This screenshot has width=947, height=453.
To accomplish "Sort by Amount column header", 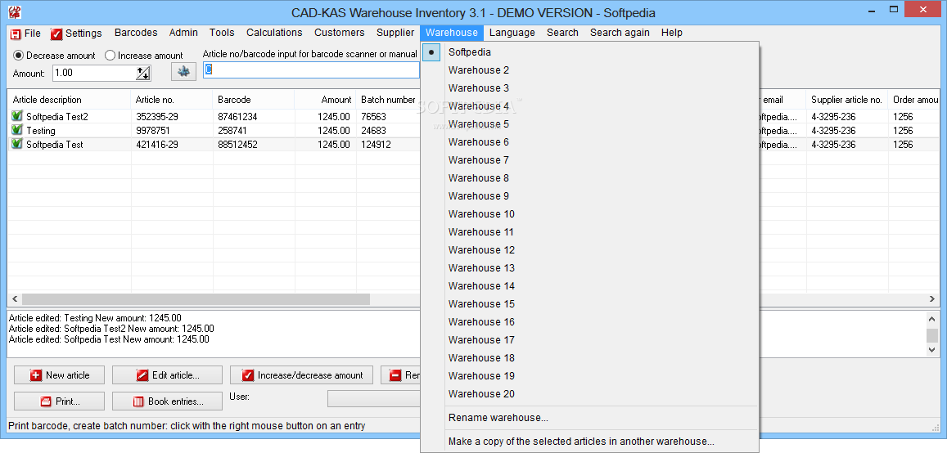I will coord(326,100).
